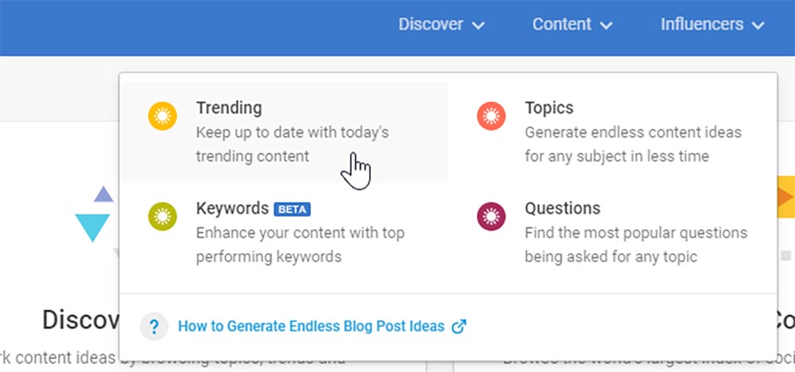Expand the Content dropdown chevron

coord(607,25)
